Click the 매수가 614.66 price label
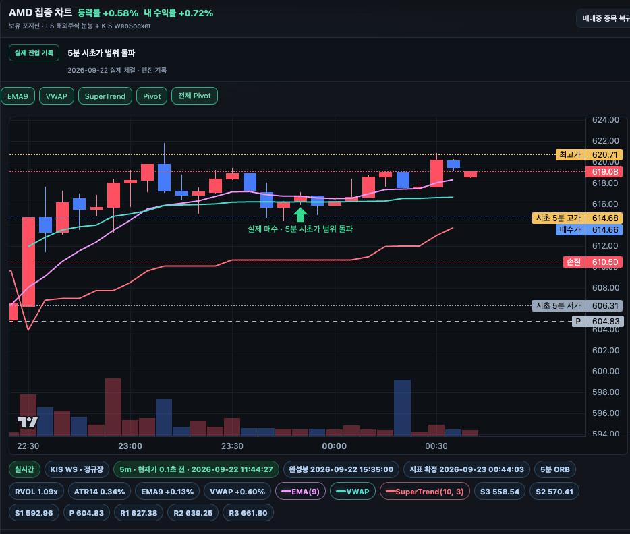630x534 pixels. (589, 230)
